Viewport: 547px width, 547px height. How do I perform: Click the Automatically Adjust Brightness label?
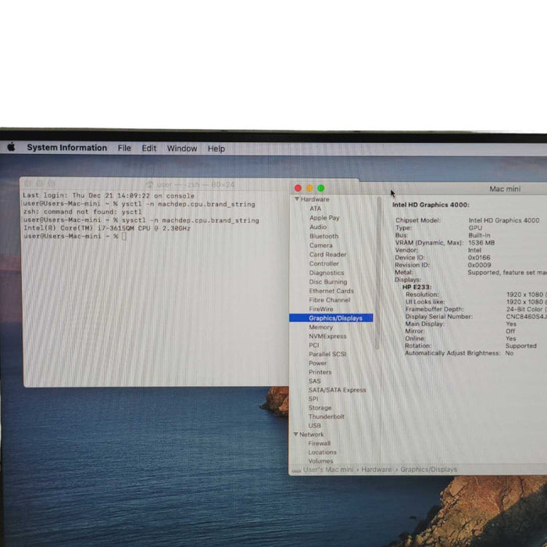click(452, 353)
